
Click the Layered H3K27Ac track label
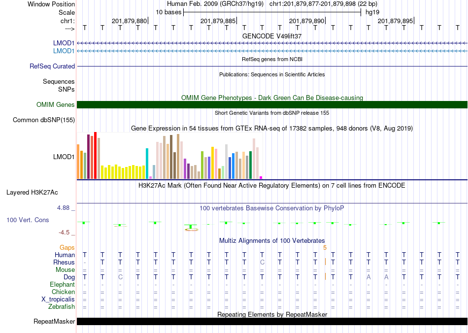tap(32, 193)
